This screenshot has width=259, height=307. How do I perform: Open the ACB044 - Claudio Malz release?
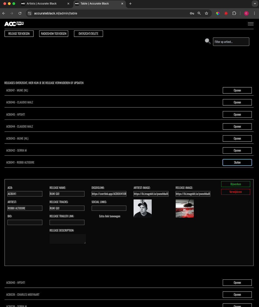[x=237, y=126]
